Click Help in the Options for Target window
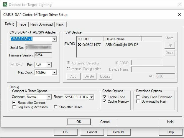This screenshot has width=184, height=138. [x=170, y=132]
